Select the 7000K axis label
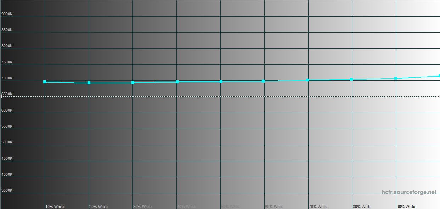440x209 pixels. pyautogui.click(x=7, y=78)
